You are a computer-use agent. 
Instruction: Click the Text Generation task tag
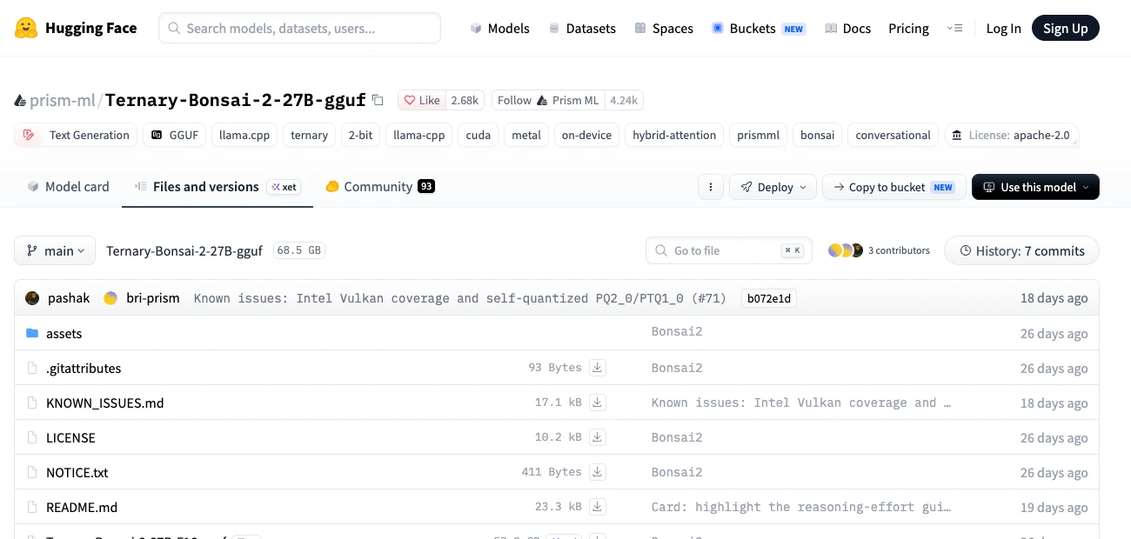pos(77,135)
